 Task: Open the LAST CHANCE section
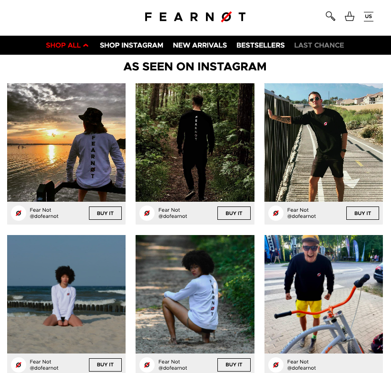tap(319, 45)
